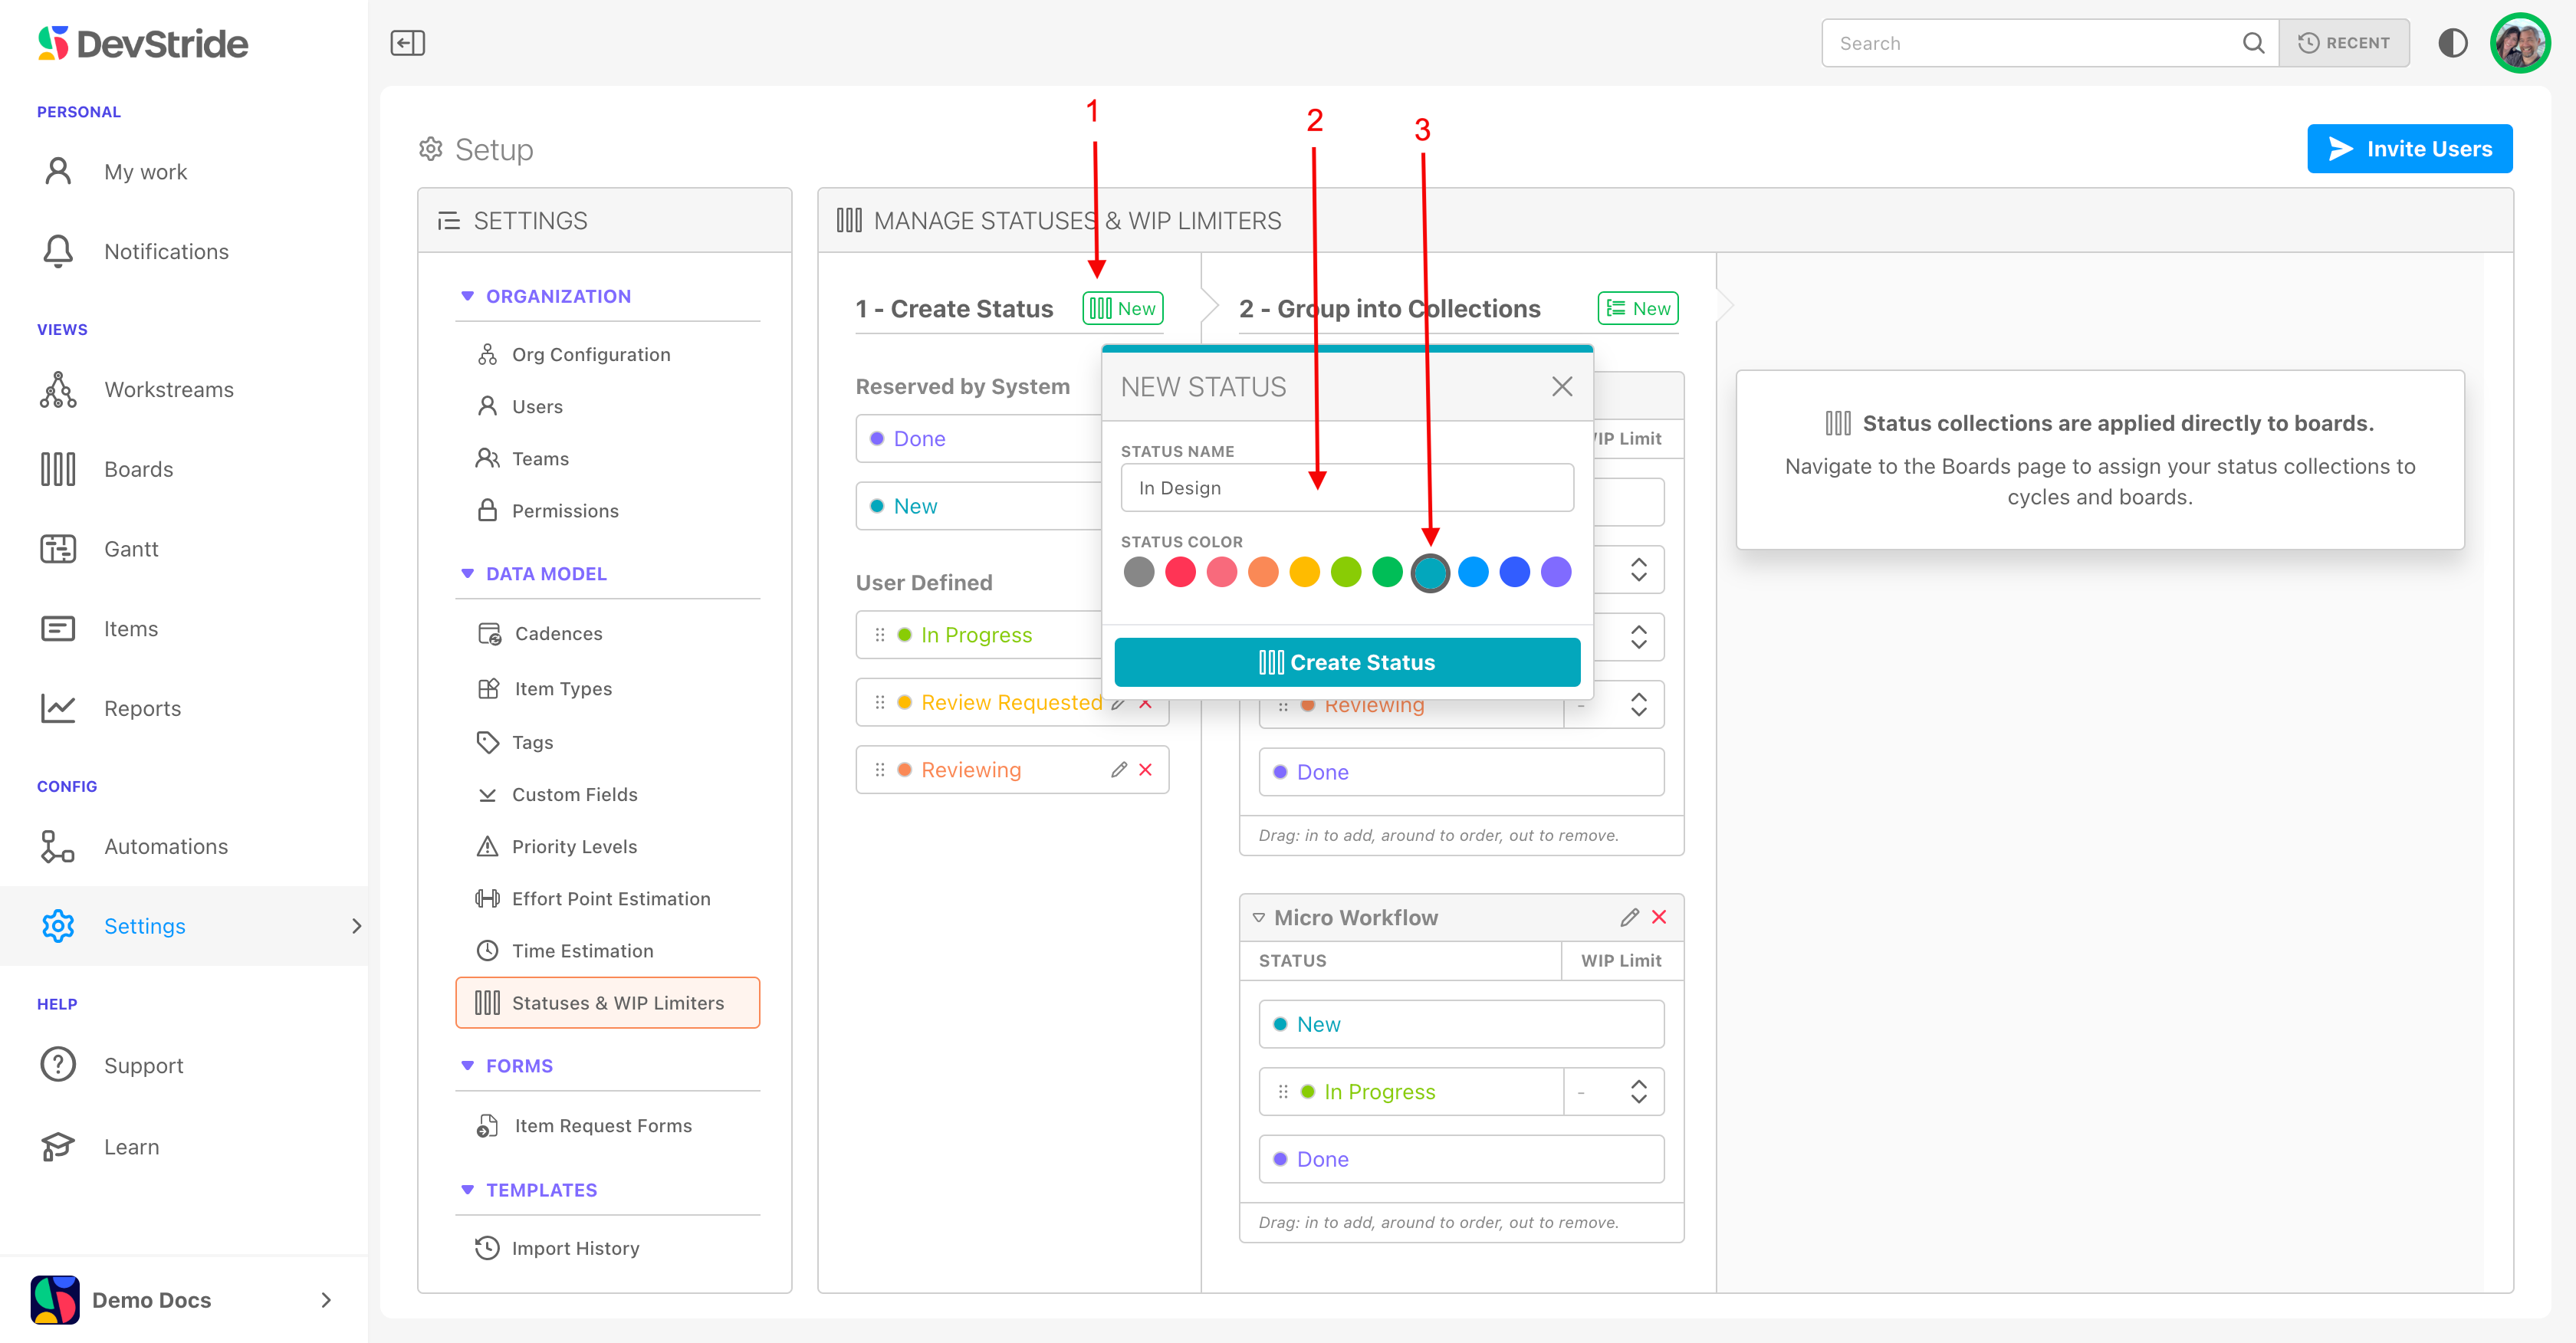Select the red status color swatch

[x=1180, y=572]
